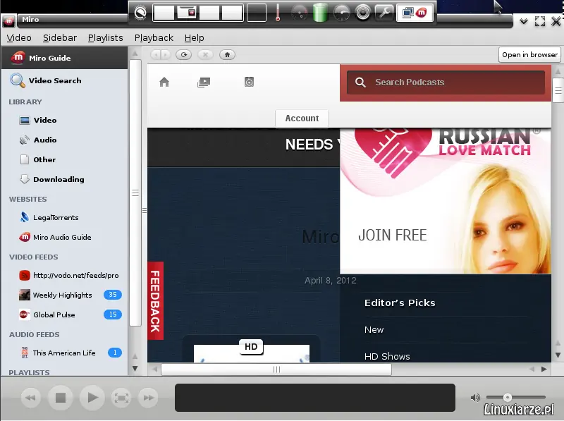Select the Weekly Highlights feed

(62, 295)
